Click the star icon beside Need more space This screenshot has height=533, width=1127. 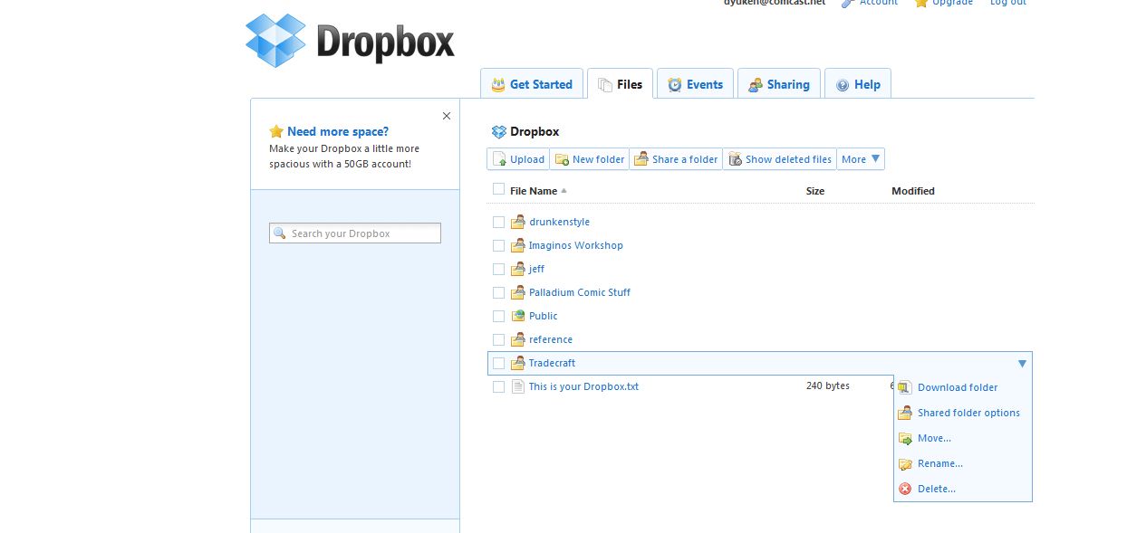[x=276, y=131]
